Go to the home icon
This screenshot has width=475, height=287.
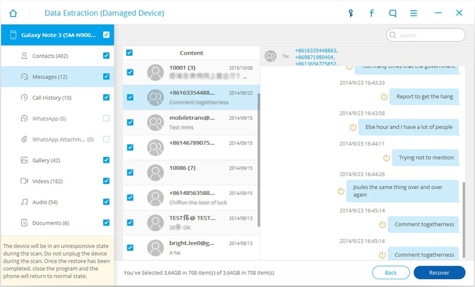click(13, 13)
